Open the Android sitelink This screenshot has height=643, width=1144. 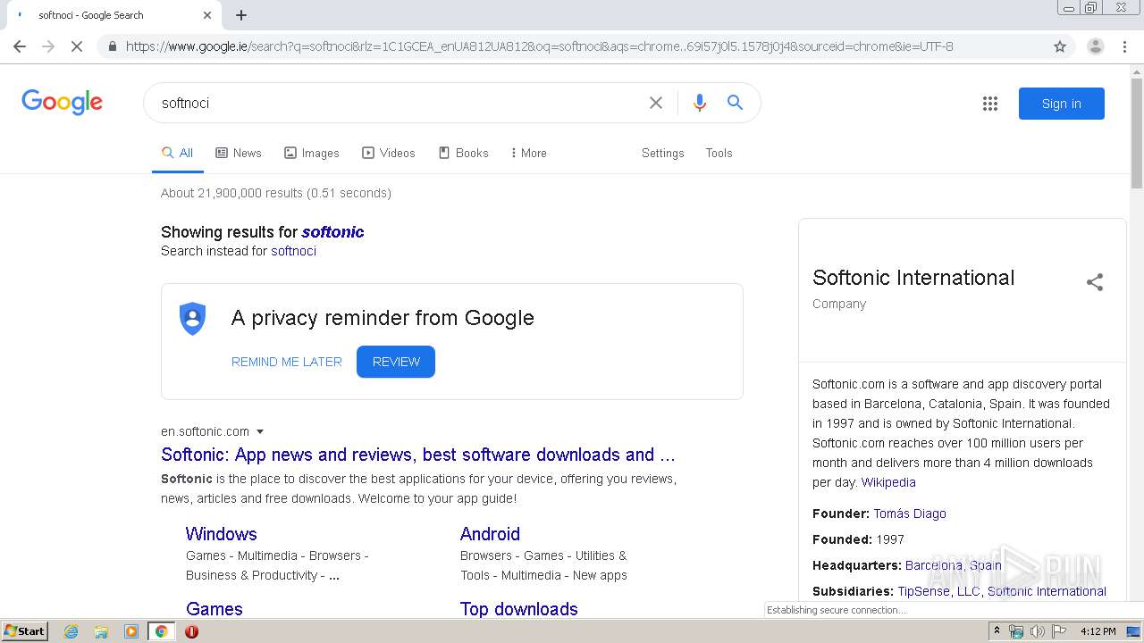490,534
